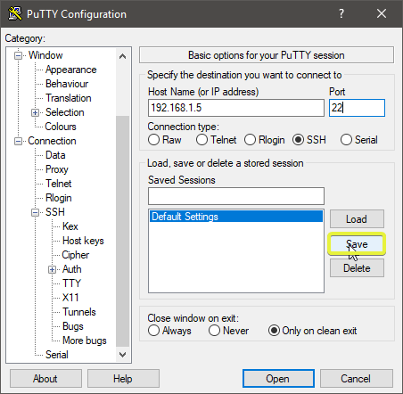Open the Selection category

pyautogui.click(x=65, y=112)
